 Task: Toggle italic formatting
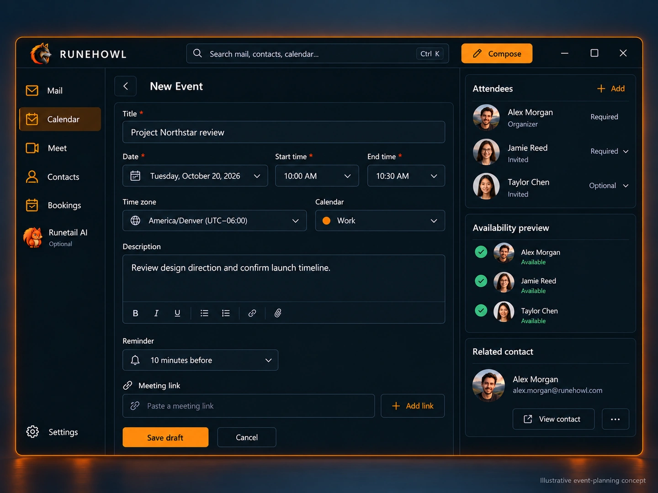pos(156,313)
